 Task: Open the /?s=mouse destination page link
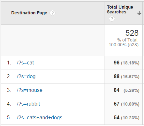tap(29, 90)
